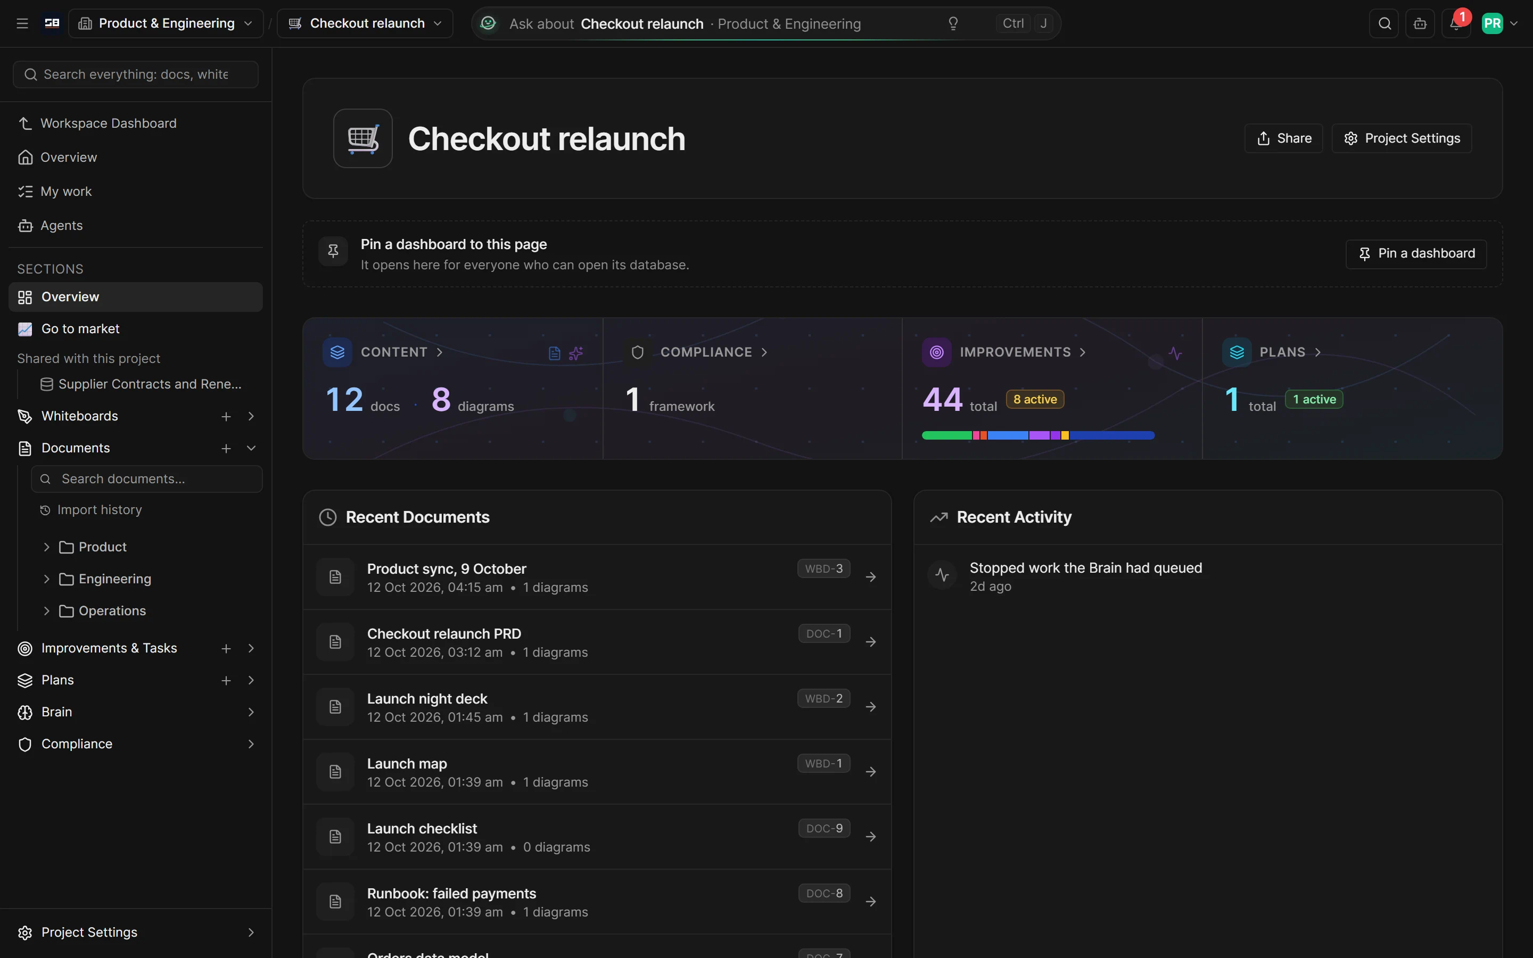Click the activity pulse icon in Improvements card
The image size is (1533, 958).
[x=1175, y=353]
